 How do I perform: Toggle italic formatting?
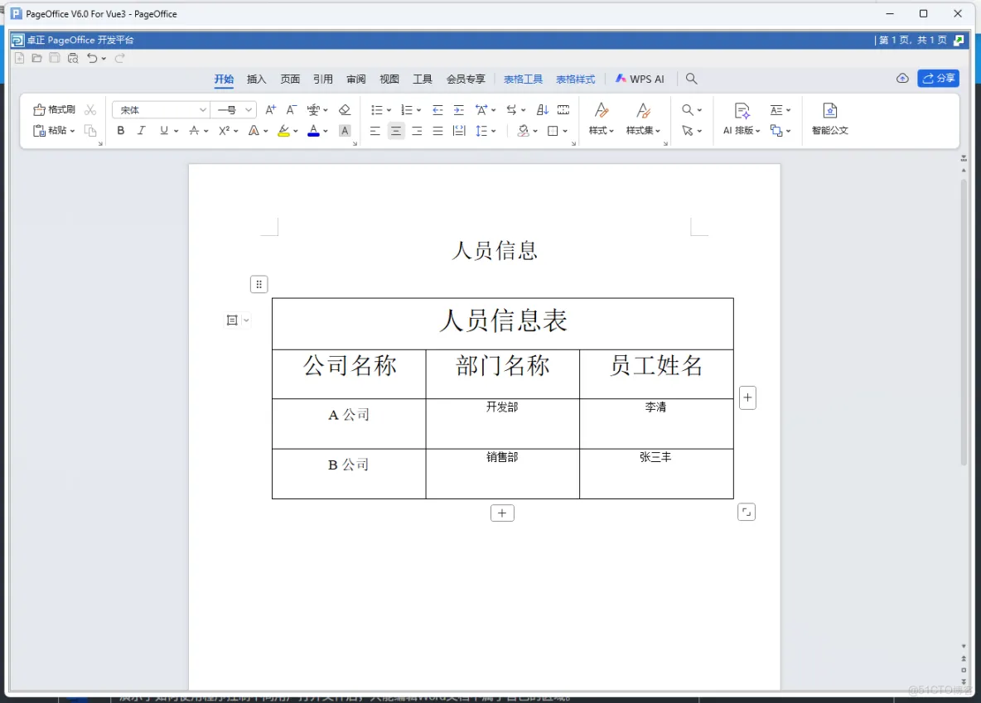[141, 130]
